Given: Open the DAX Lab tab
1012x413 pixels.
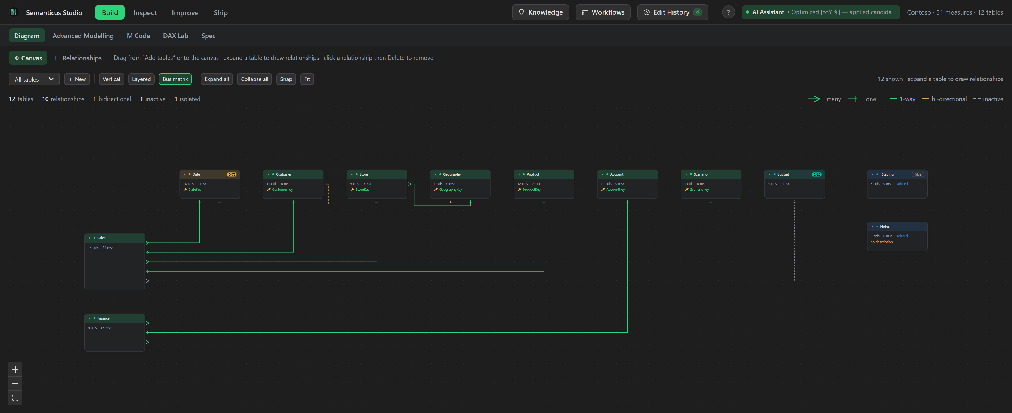Looking at the screenshot, I should tap(176, 36).
